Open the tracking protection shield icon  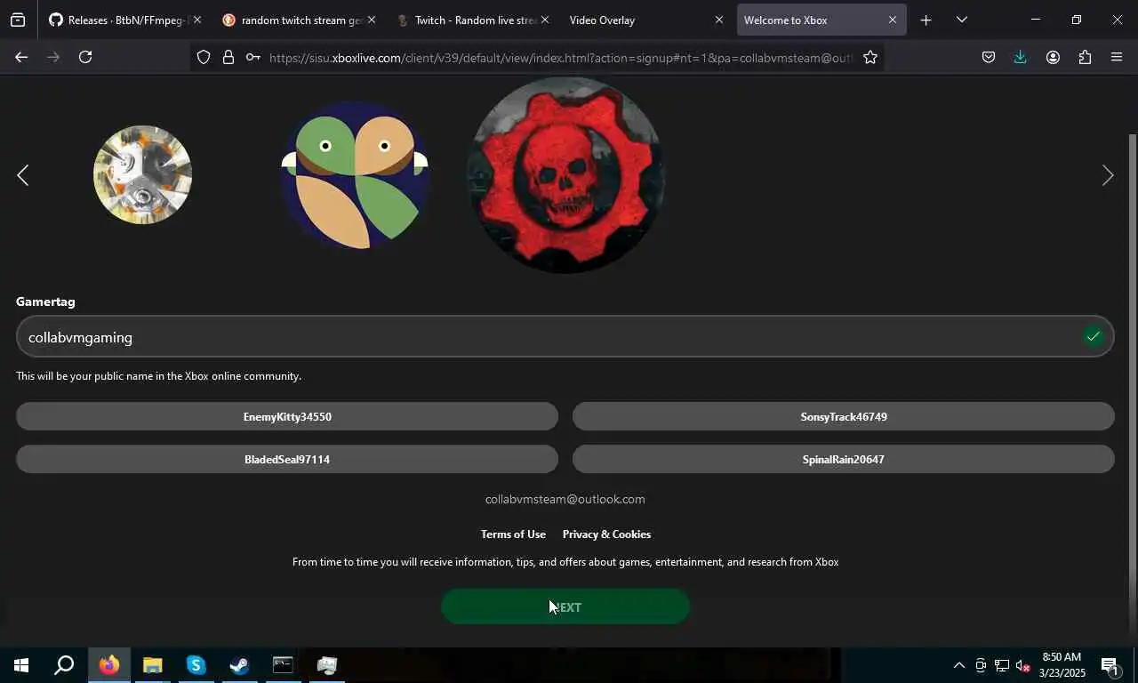coord(204,57)
